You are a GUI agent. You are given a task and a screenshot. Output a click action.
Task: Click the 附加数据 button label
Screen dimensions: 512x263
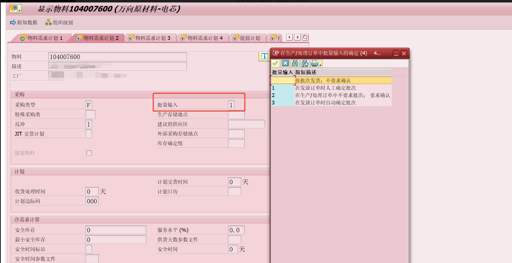point(27,23)
